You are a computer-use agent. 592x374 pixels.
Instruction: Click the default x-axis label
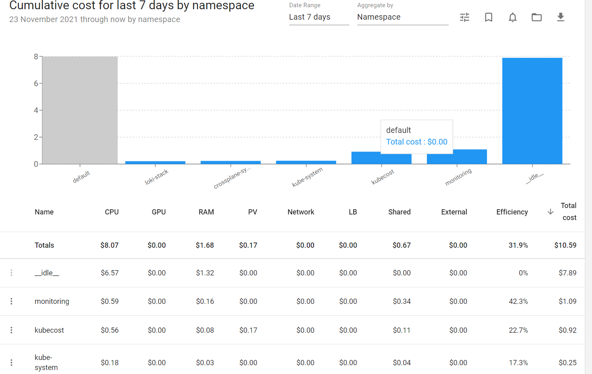point(81,177)
